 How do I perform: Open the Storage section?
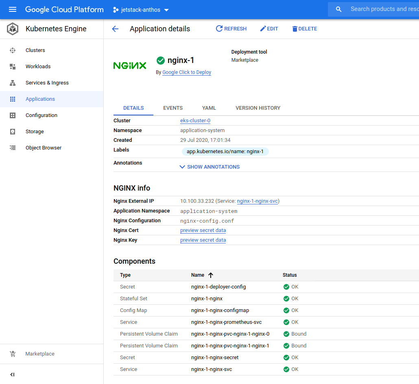[x=35, y=131]
